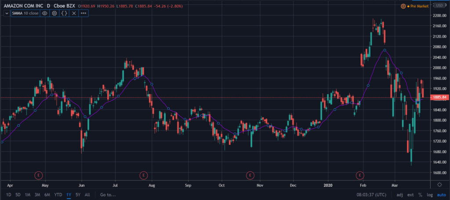Select the All time range
Image resolution: width=450 pixels, height=200 pixels.
(x=87, y=195)
